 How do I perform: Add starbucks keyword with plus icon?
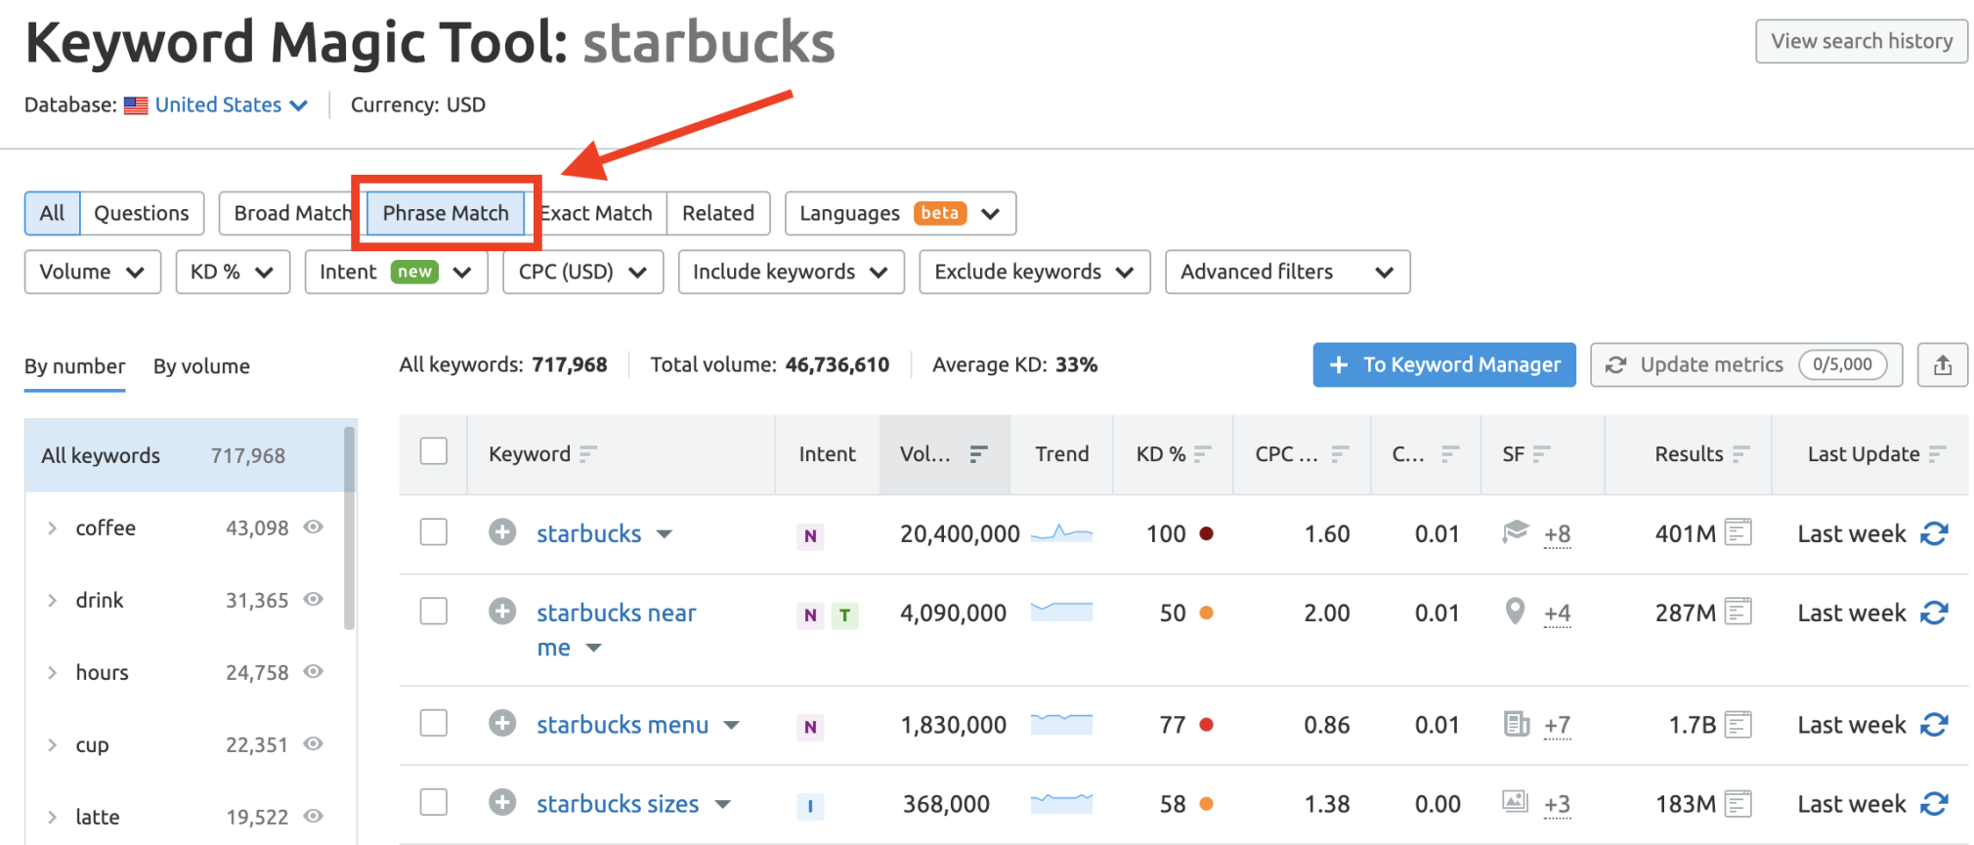point(502,532)
